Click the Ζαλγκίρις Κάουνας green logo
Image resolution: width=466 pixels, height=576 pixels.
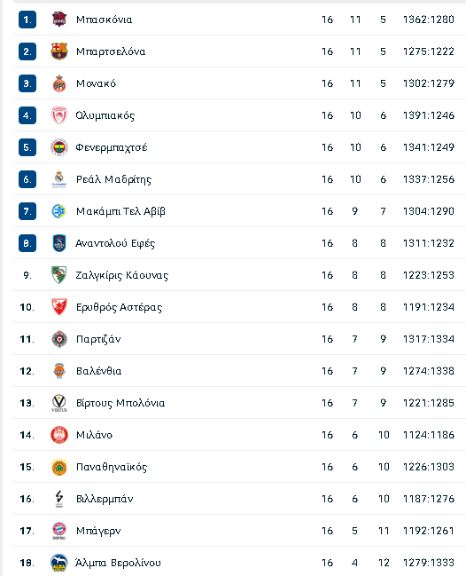[x=59, y=275]
